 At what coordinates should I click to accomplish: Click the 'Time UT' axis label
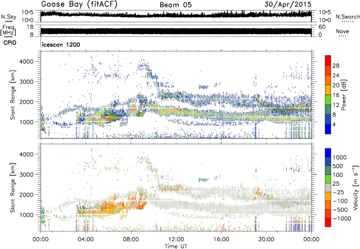coord(176,246)
